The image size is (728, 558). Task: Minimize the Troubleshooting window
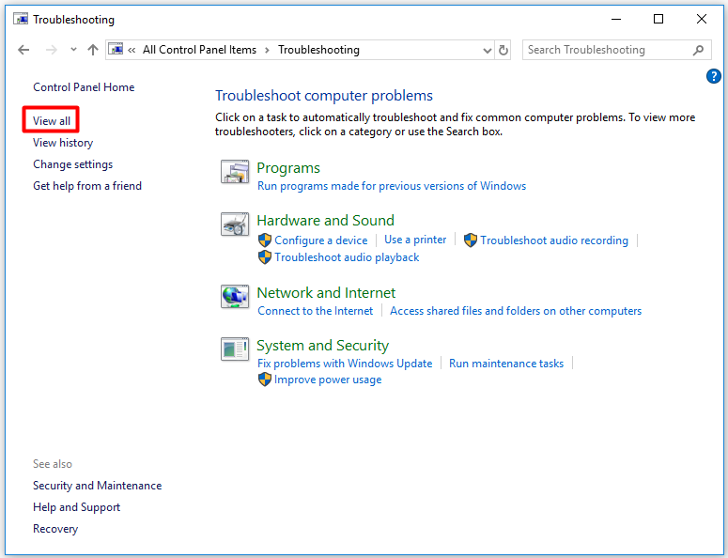point(616,19)
